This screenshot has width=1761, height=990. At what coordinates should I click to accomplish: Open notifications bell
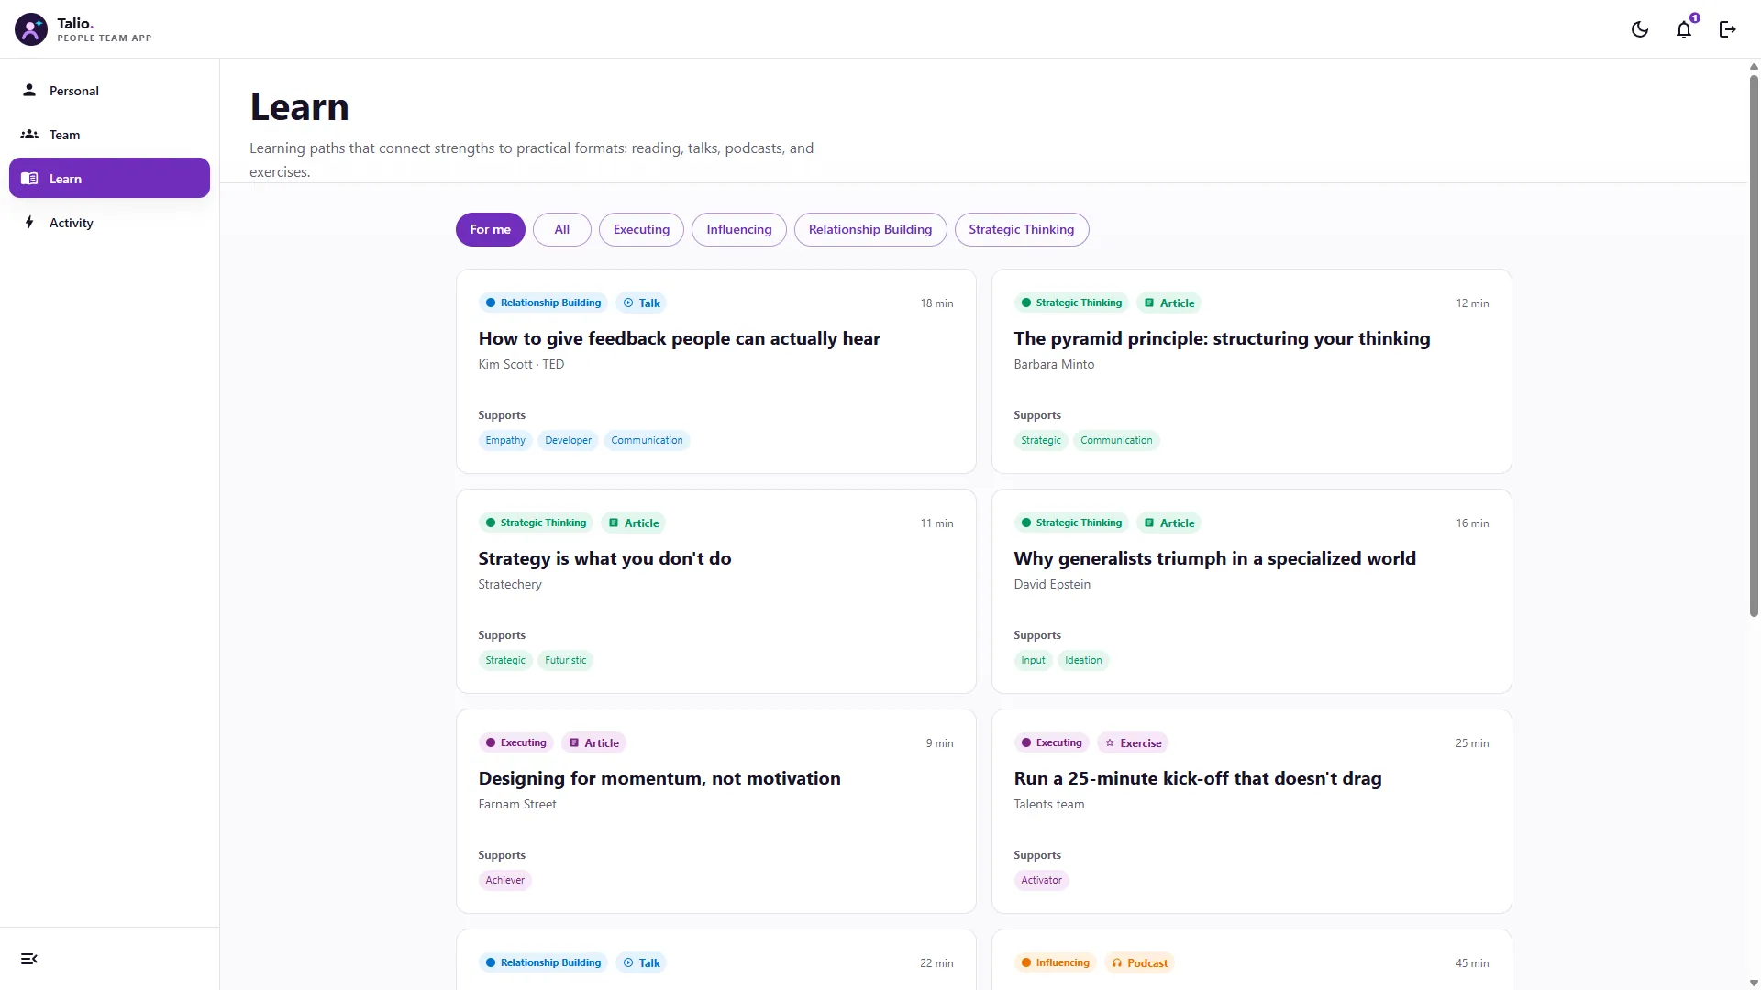[x=1684, y=29]
